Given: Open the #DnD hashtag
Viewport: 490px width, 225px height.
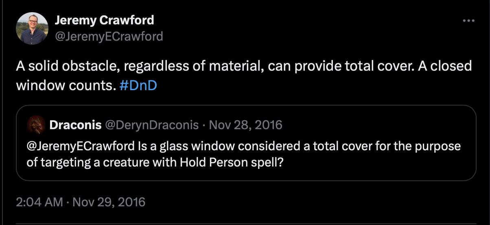Looking at the screenshot, I should point(138,87).
